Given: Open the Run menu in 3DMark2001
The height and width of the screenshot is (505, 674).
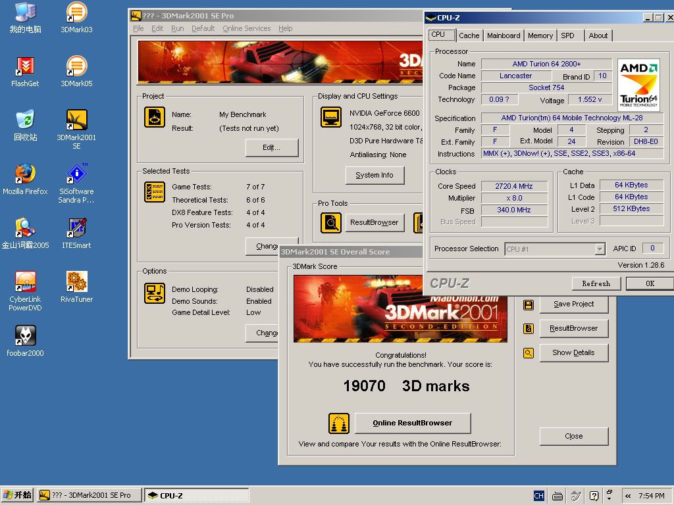Looking at the screenshot, I should click(177, 28).
